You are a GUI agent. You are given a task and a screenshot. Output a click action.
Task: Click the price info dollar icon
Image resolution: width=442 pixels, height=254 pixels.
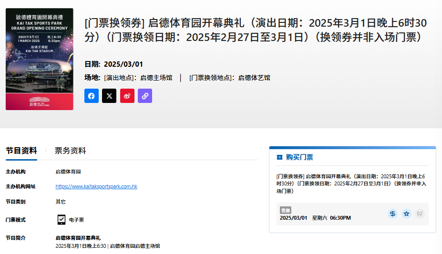click(x=392, y=213)
